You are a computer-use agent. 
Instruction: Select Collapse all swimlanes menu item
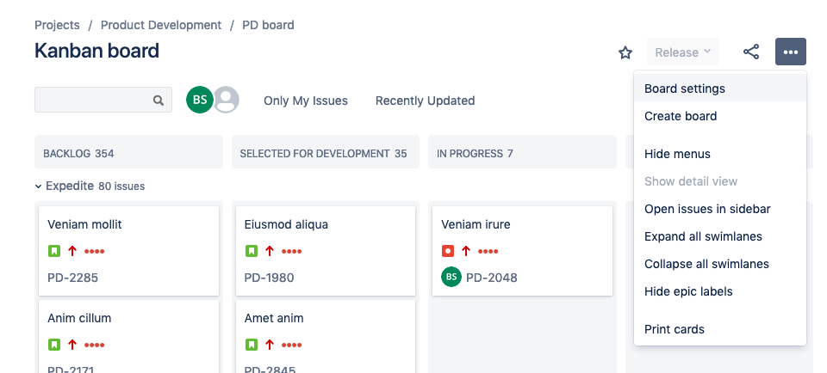pyautogui.click(x=706, y=264)
